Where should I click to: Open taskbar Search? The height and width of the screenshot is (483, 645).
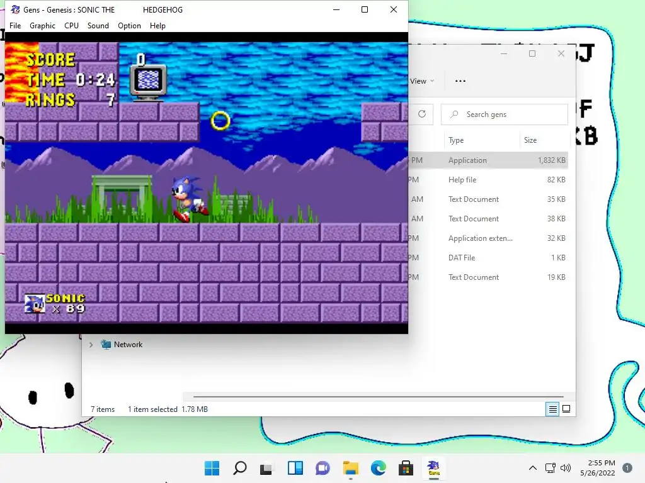[x=240, y=468]
